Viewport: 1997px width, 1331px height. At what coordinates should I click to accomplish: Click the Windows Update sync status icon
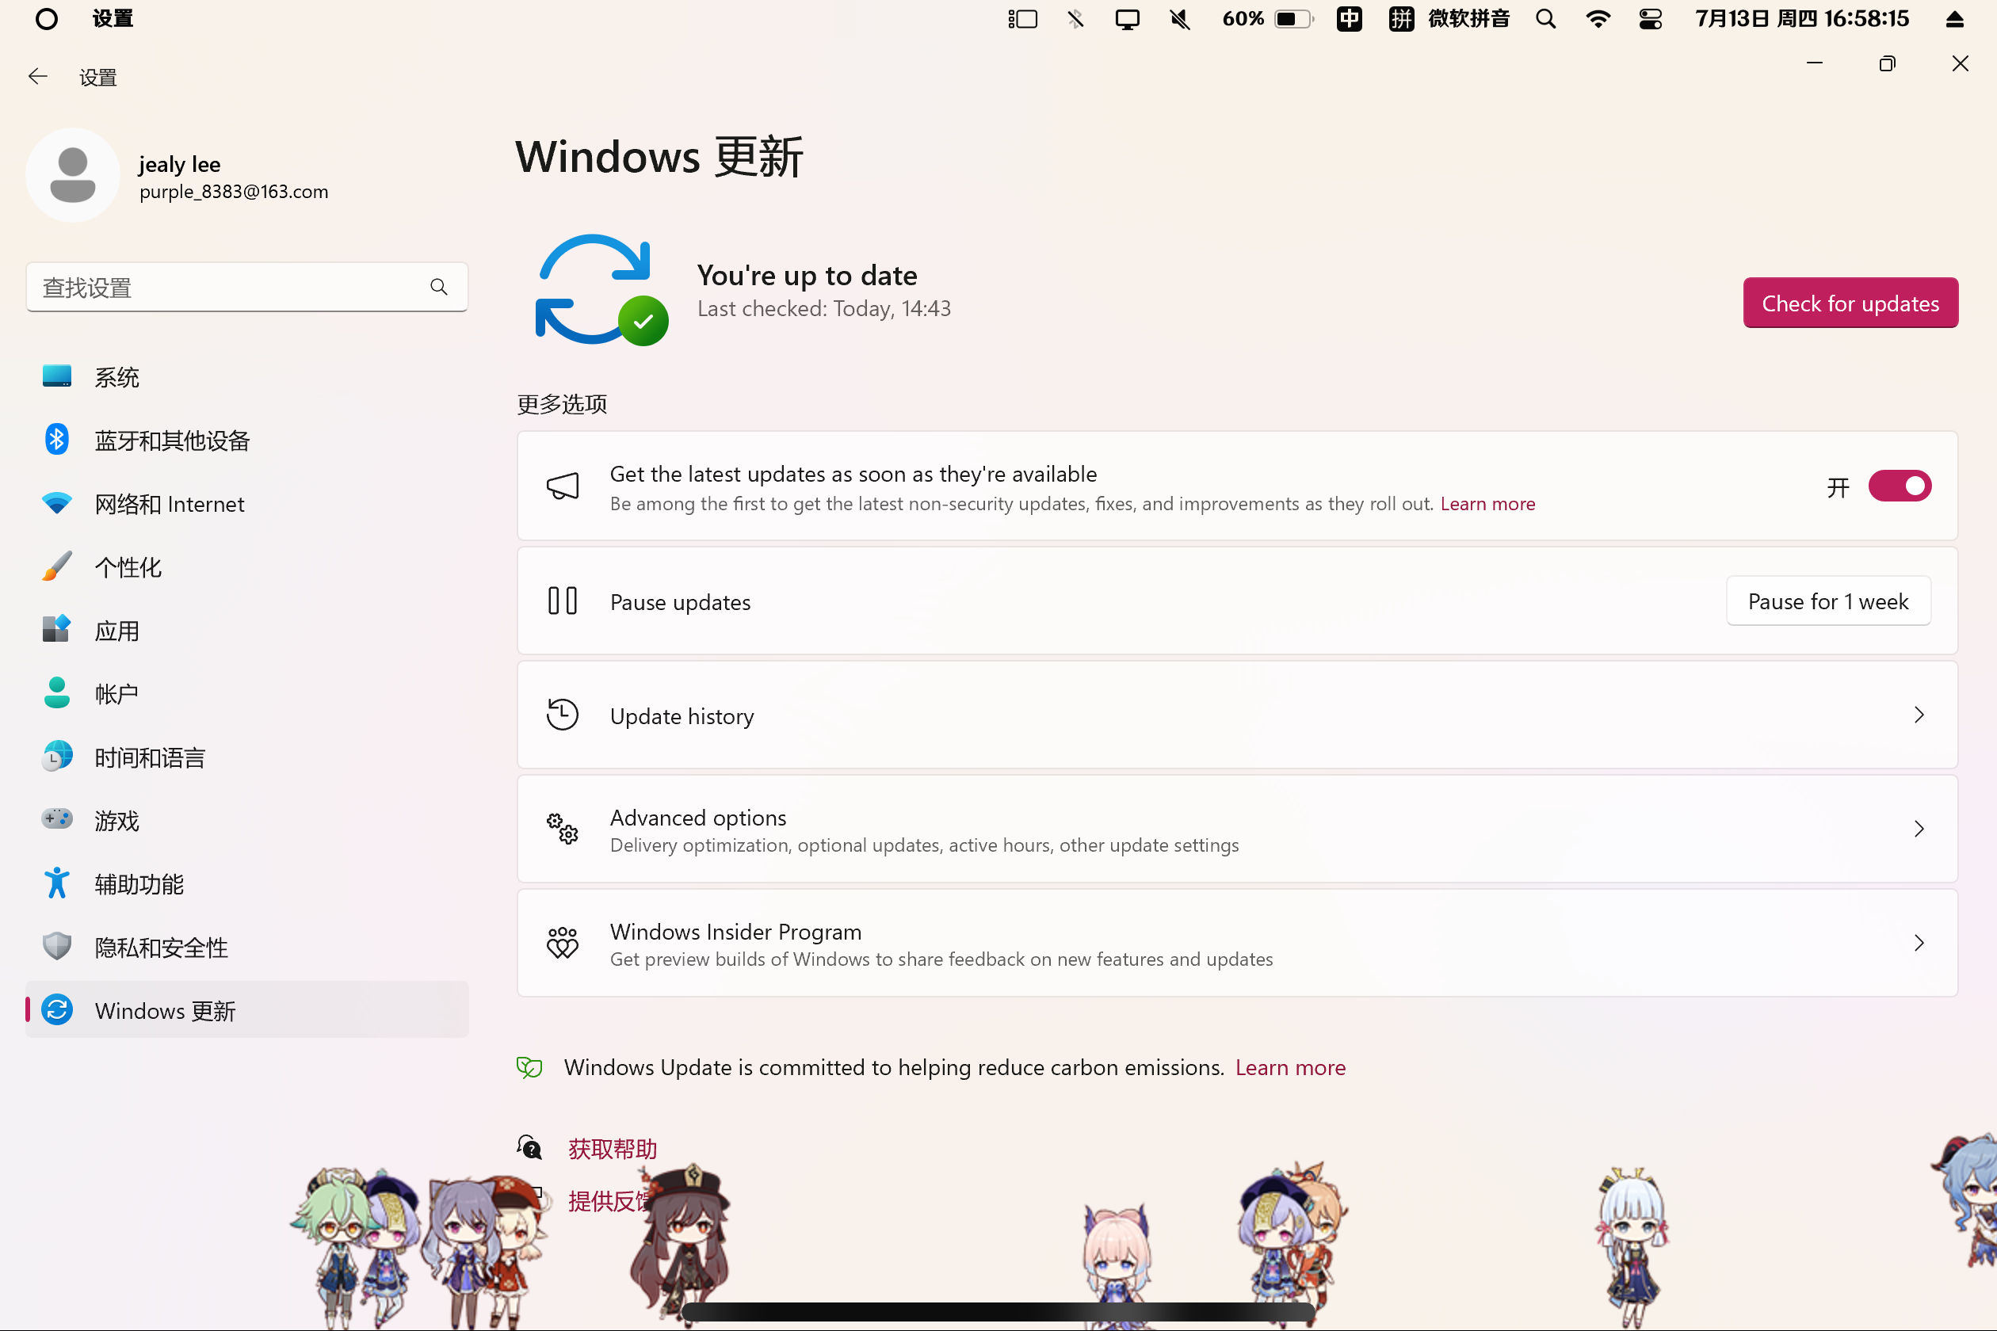pos(601,289)
